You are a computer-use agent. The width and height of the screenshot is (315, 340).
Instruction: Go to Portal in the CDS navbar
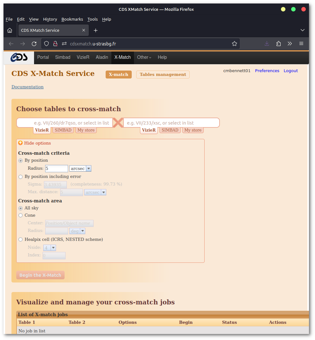tap(43, 57)
